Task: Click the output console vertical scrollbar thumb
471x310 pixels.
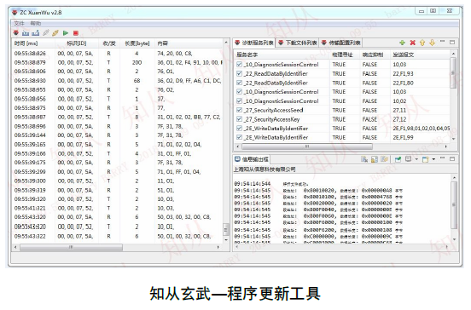Action: coord(455,204)
